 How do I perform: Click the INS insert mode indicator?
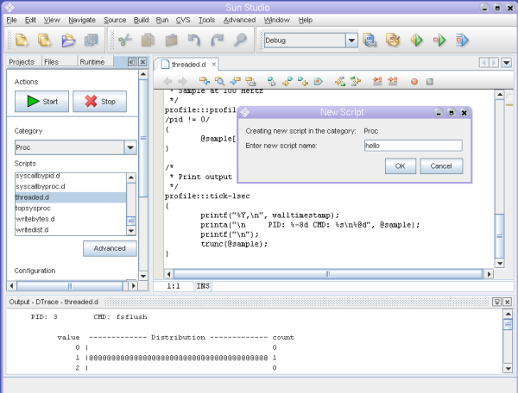coord(203,286)
